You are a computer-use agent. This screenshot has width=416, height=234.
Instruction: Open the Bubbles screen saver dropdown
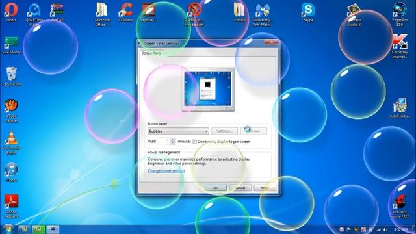(178, 131)
